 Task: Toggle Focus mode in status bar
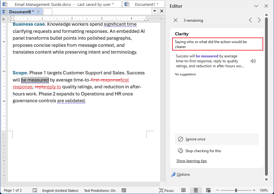coord(166,190)
